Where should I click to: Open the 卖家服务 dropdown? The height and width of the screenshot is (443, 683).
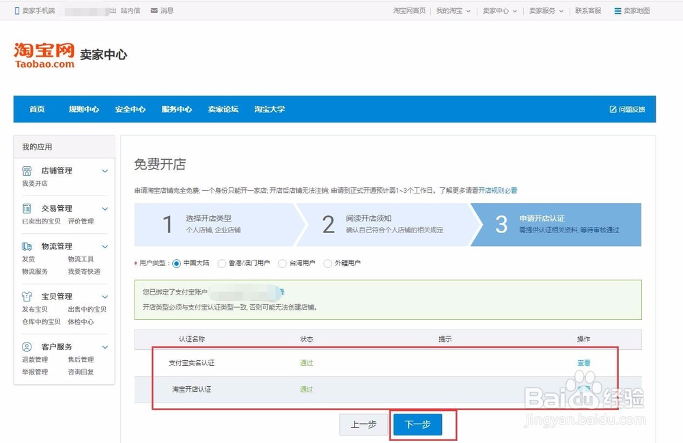546,11
